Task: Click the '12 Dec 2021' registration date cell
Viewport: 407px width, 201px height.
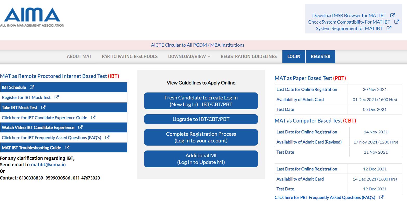Action: [375, 169]
